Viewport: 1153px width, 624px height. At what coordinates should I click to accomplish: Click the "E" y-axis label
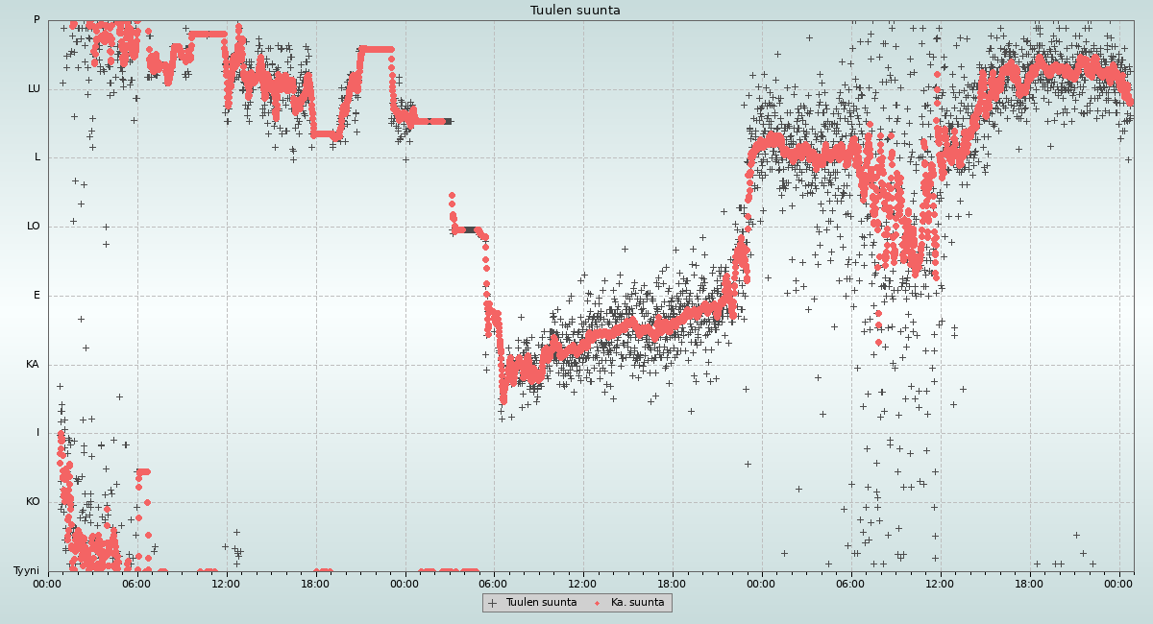tap(37, 296)
